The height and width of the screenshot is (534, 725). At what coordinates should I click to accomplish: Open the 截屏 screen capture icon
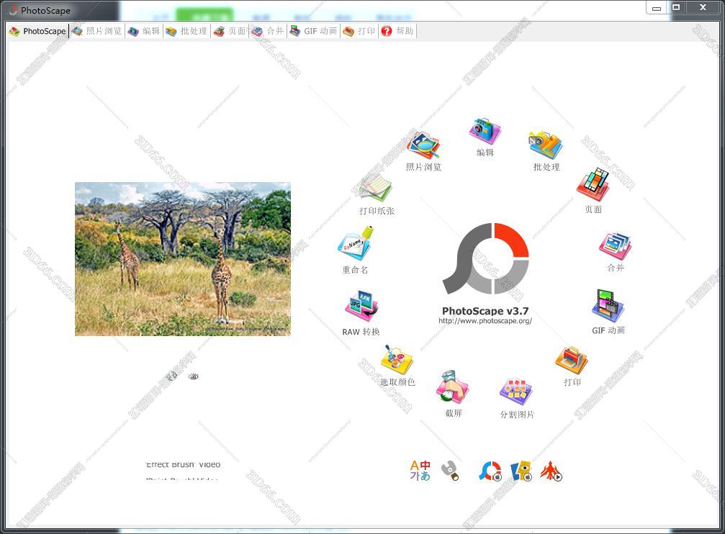(453, 389)
